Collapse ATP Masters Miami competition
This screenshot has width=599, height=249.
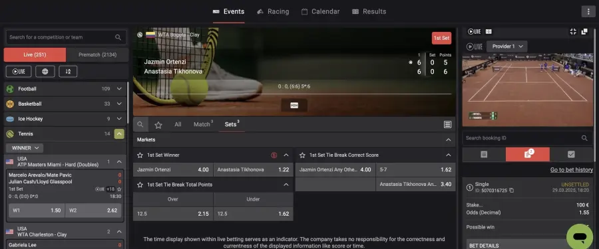click(119, 161)
